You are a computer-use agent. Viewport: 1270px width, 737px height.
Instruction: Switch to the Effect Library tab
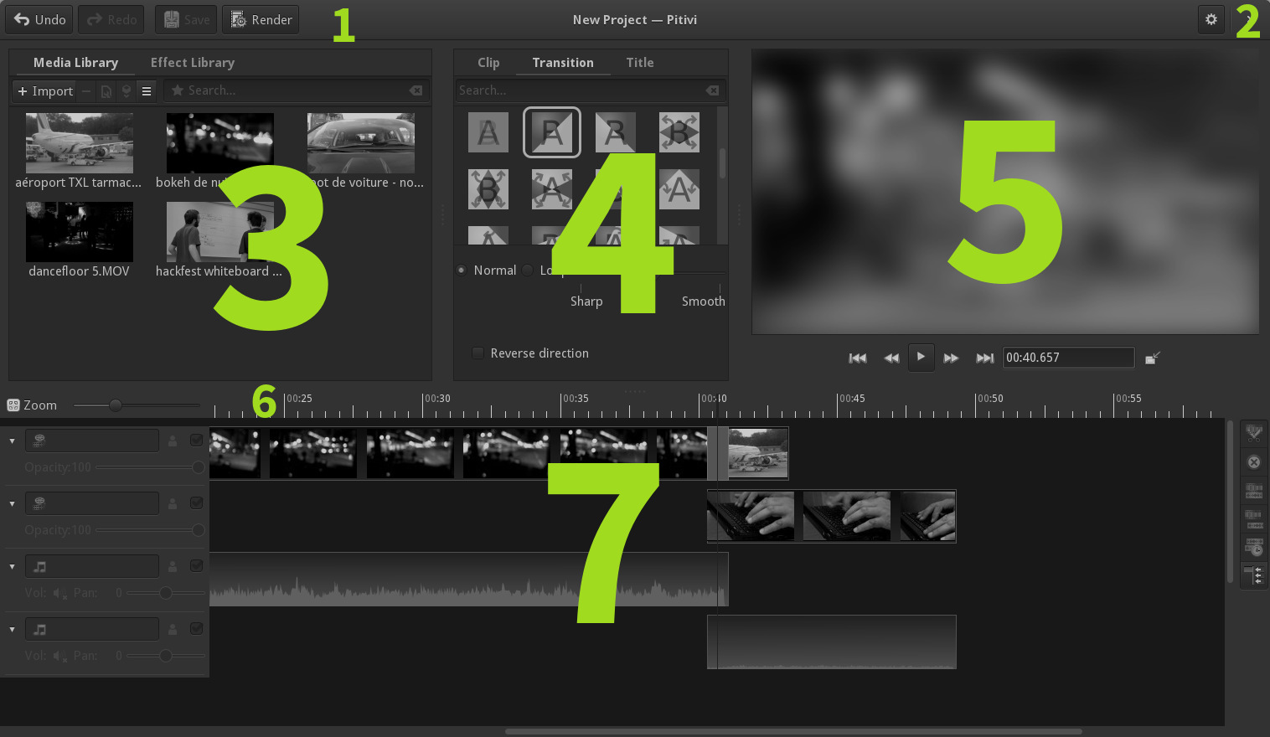pos(193,63)
